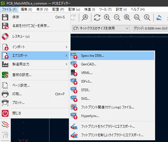Click the Import document icon
The height and width of the screenshot is (142, 168).
pos(5,47)
